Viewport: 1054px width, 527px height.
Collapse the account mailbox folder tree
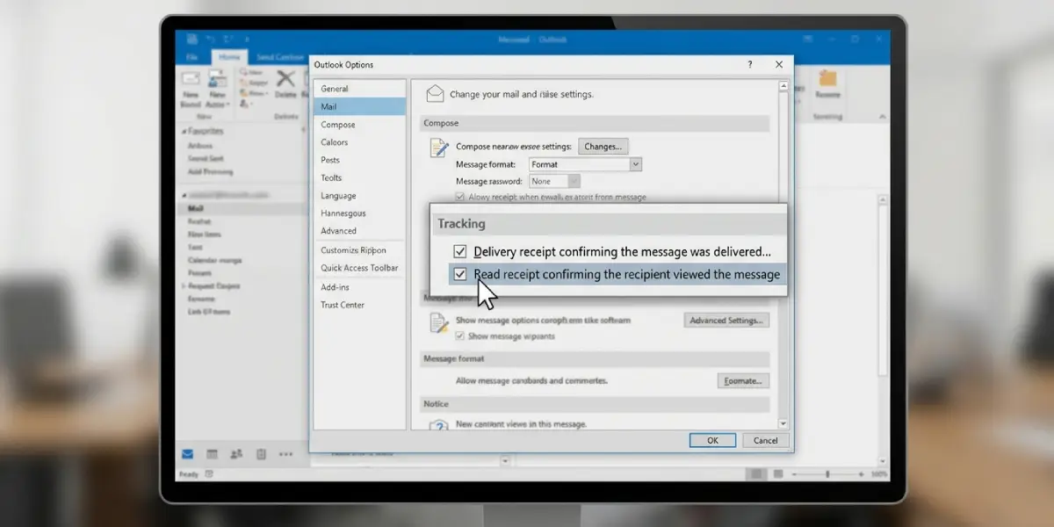pos(183,193)
